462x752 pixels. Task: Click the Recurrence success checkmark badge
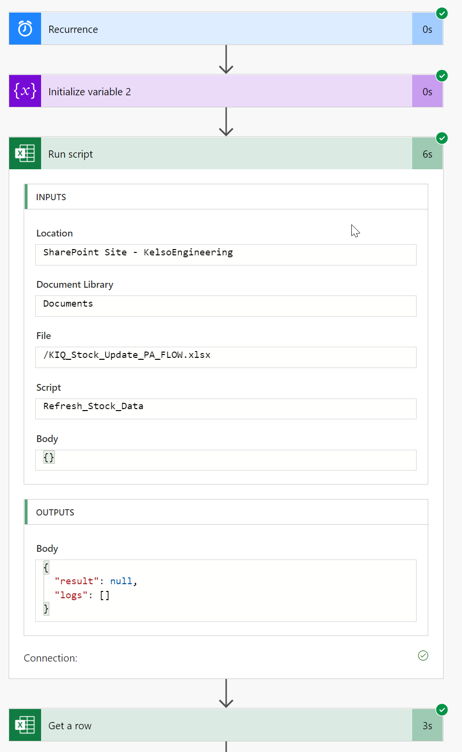tap(442, 13)
